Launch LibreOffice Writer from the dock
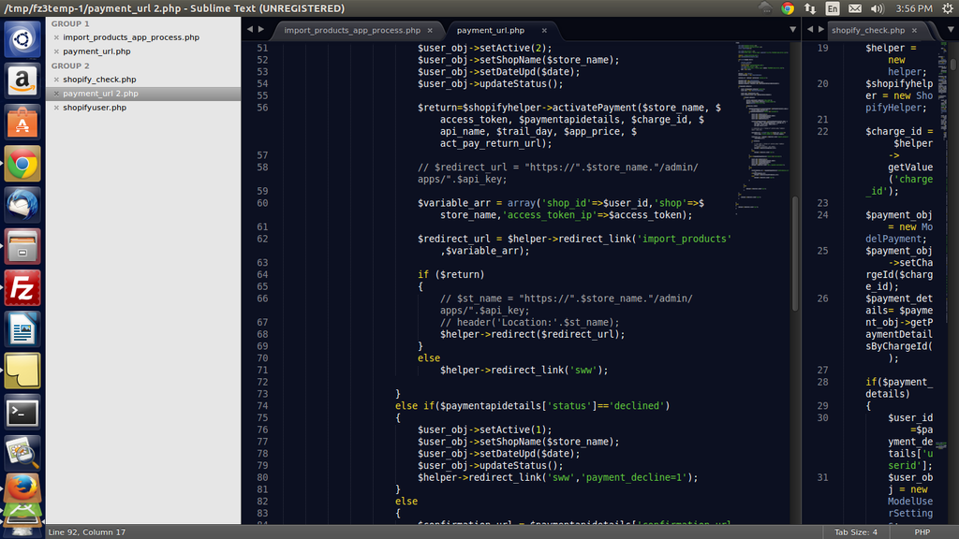The width and height of the screenshot is (959, 539). click(22, 328)
